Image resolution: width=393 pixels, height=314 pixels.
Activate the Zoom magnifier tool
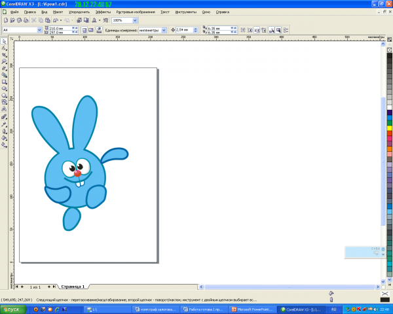[4, 61]
